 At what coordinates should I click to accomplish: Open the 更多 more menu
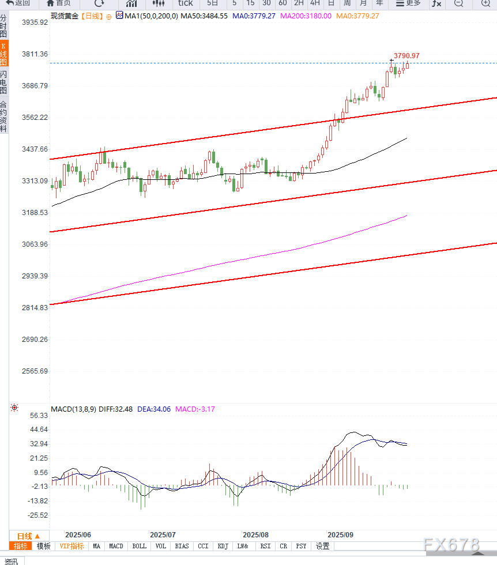click(408, 3)
